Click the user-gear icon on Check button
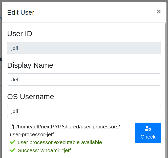Screen dimensions: 168x158 pos(148,129)
